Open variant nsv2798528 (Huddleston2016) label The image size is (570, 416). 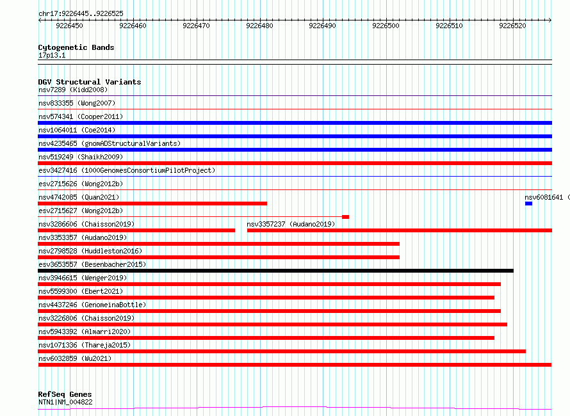pos(90,251)
